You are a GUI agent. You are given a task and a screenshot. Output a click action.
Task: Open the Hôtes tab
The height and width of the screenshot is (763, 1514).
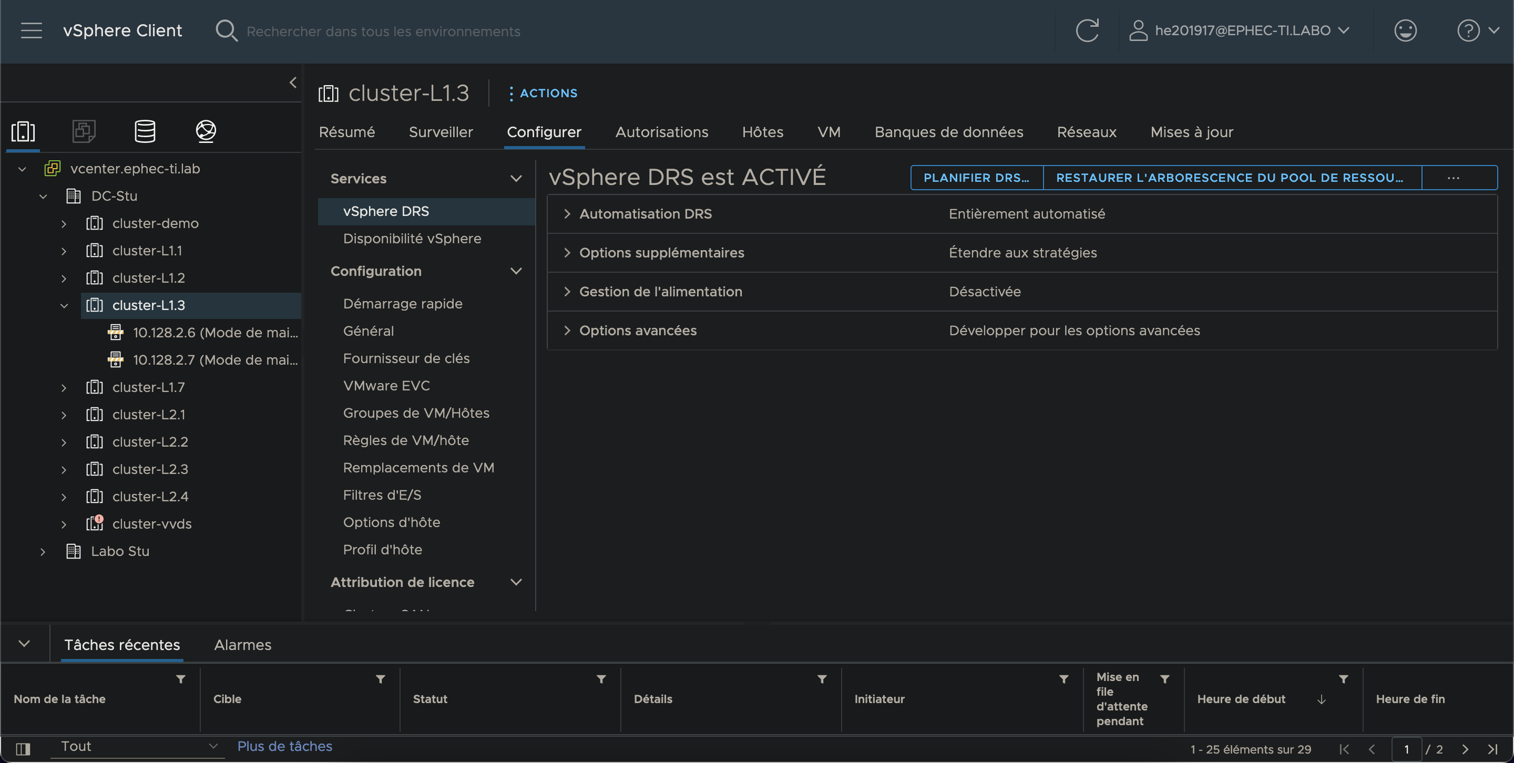(762, 132)
